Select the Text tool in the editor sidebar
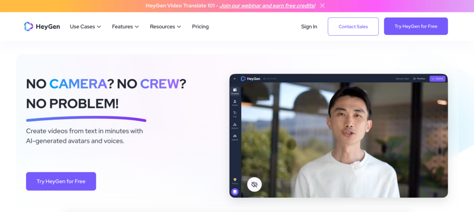This screenshot has width=474, height=212. [x=235, y=114]
